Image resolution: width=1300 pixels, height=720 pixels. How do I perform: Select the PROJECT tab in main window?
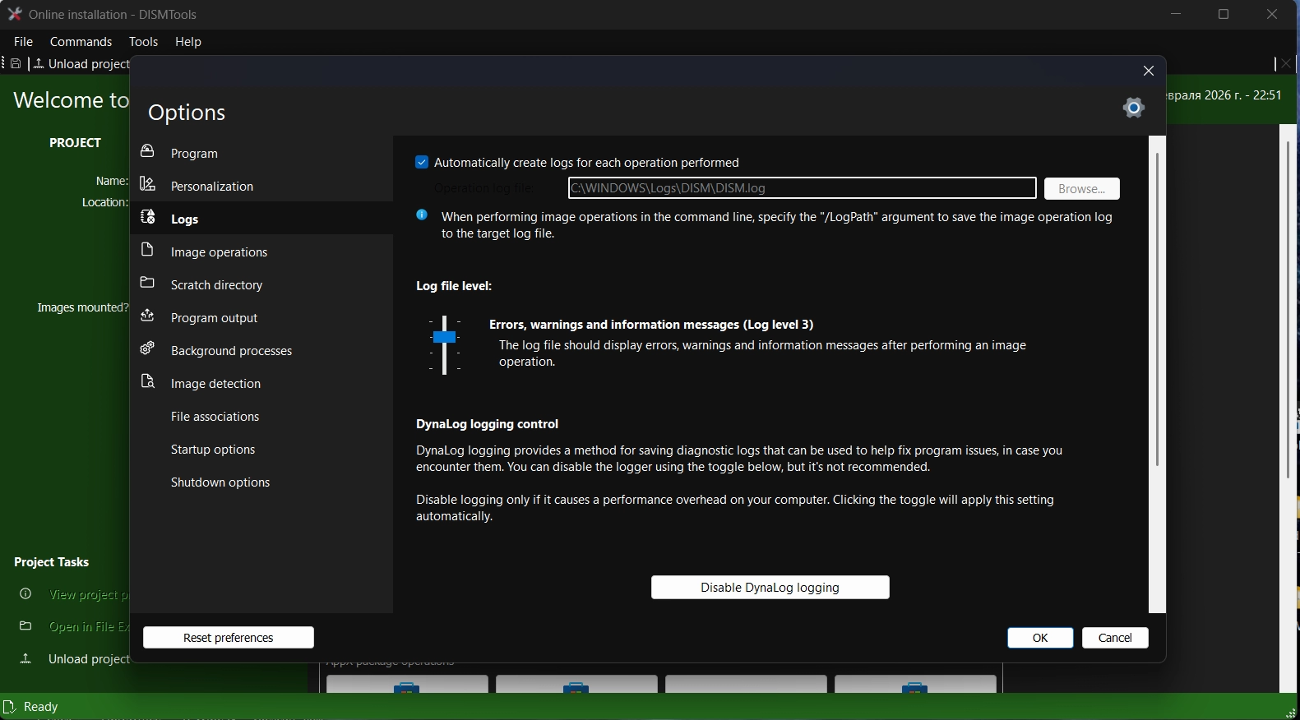click(75, 142)
